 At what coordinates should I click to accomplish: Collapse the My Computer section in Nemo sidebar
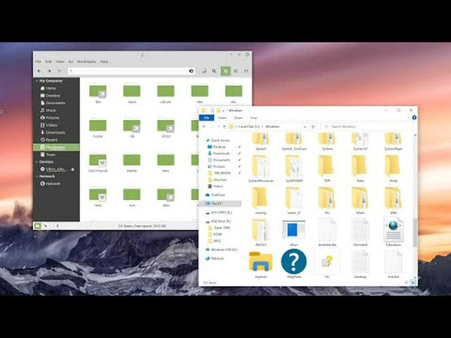[36, 81]
